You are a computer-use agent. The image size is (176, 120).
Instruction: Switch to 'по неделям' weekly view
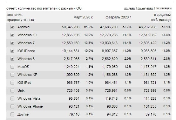[145, 8]
